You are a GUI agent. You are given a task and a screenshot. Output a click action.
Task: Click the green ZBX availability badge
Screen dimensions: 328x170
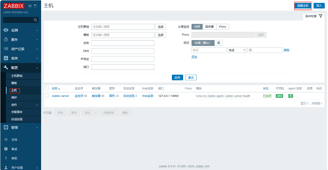point(279,96)
